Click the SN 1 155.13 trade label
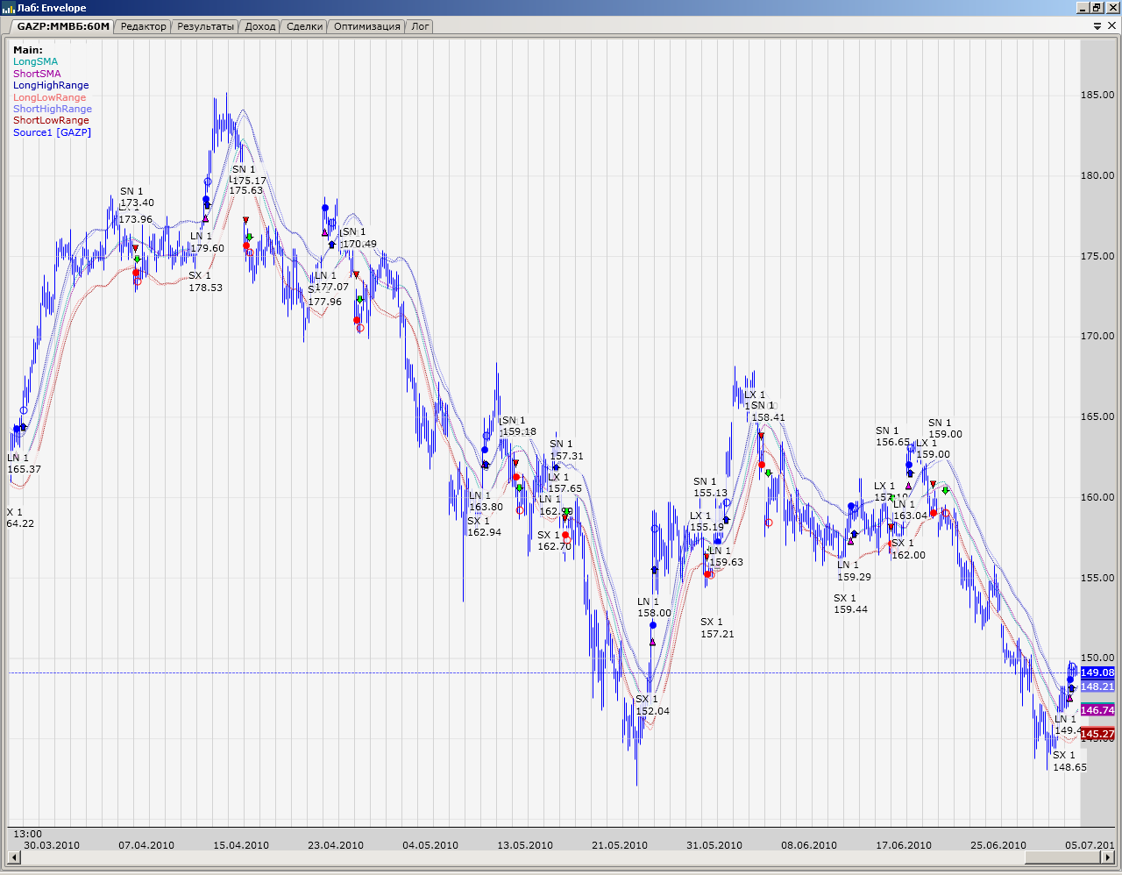Viewport: 1122px width, 875px height. (711, 487)
